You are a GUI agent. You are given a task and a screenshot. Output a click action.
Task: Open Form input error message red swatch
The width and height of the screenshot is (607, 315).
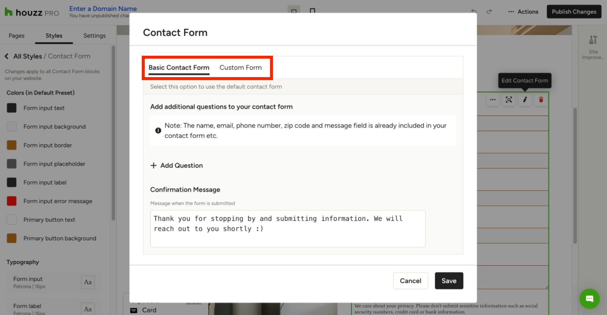tap(12, 201)
